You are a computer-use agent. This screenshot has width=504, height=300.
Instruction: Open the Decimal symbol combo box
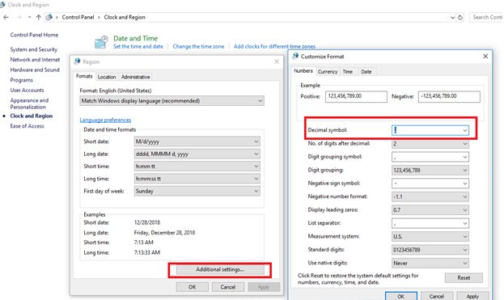(x=430, y=130)
